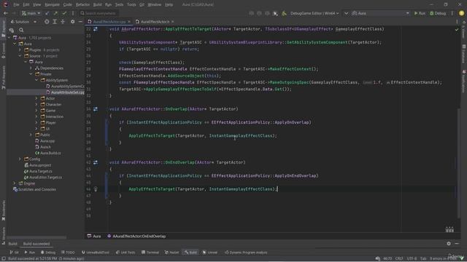
Task: Click inside the Search everywhere field
Action: click(99, 13)
